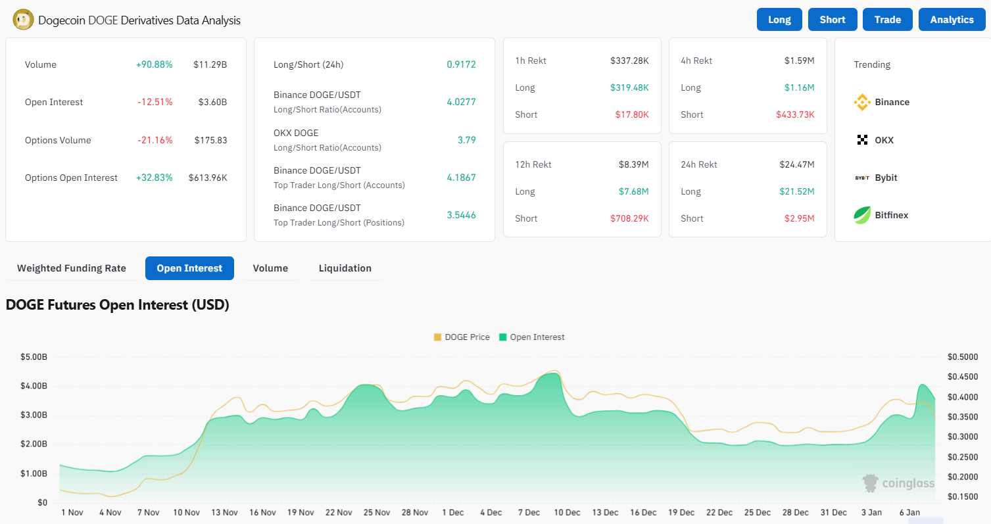991x524 pixels.
Task: Toggle the DOGE Price legend marker
Action: (438, 337)
